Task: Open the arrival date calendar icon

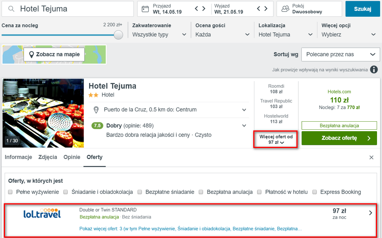Action: [145, 9]
